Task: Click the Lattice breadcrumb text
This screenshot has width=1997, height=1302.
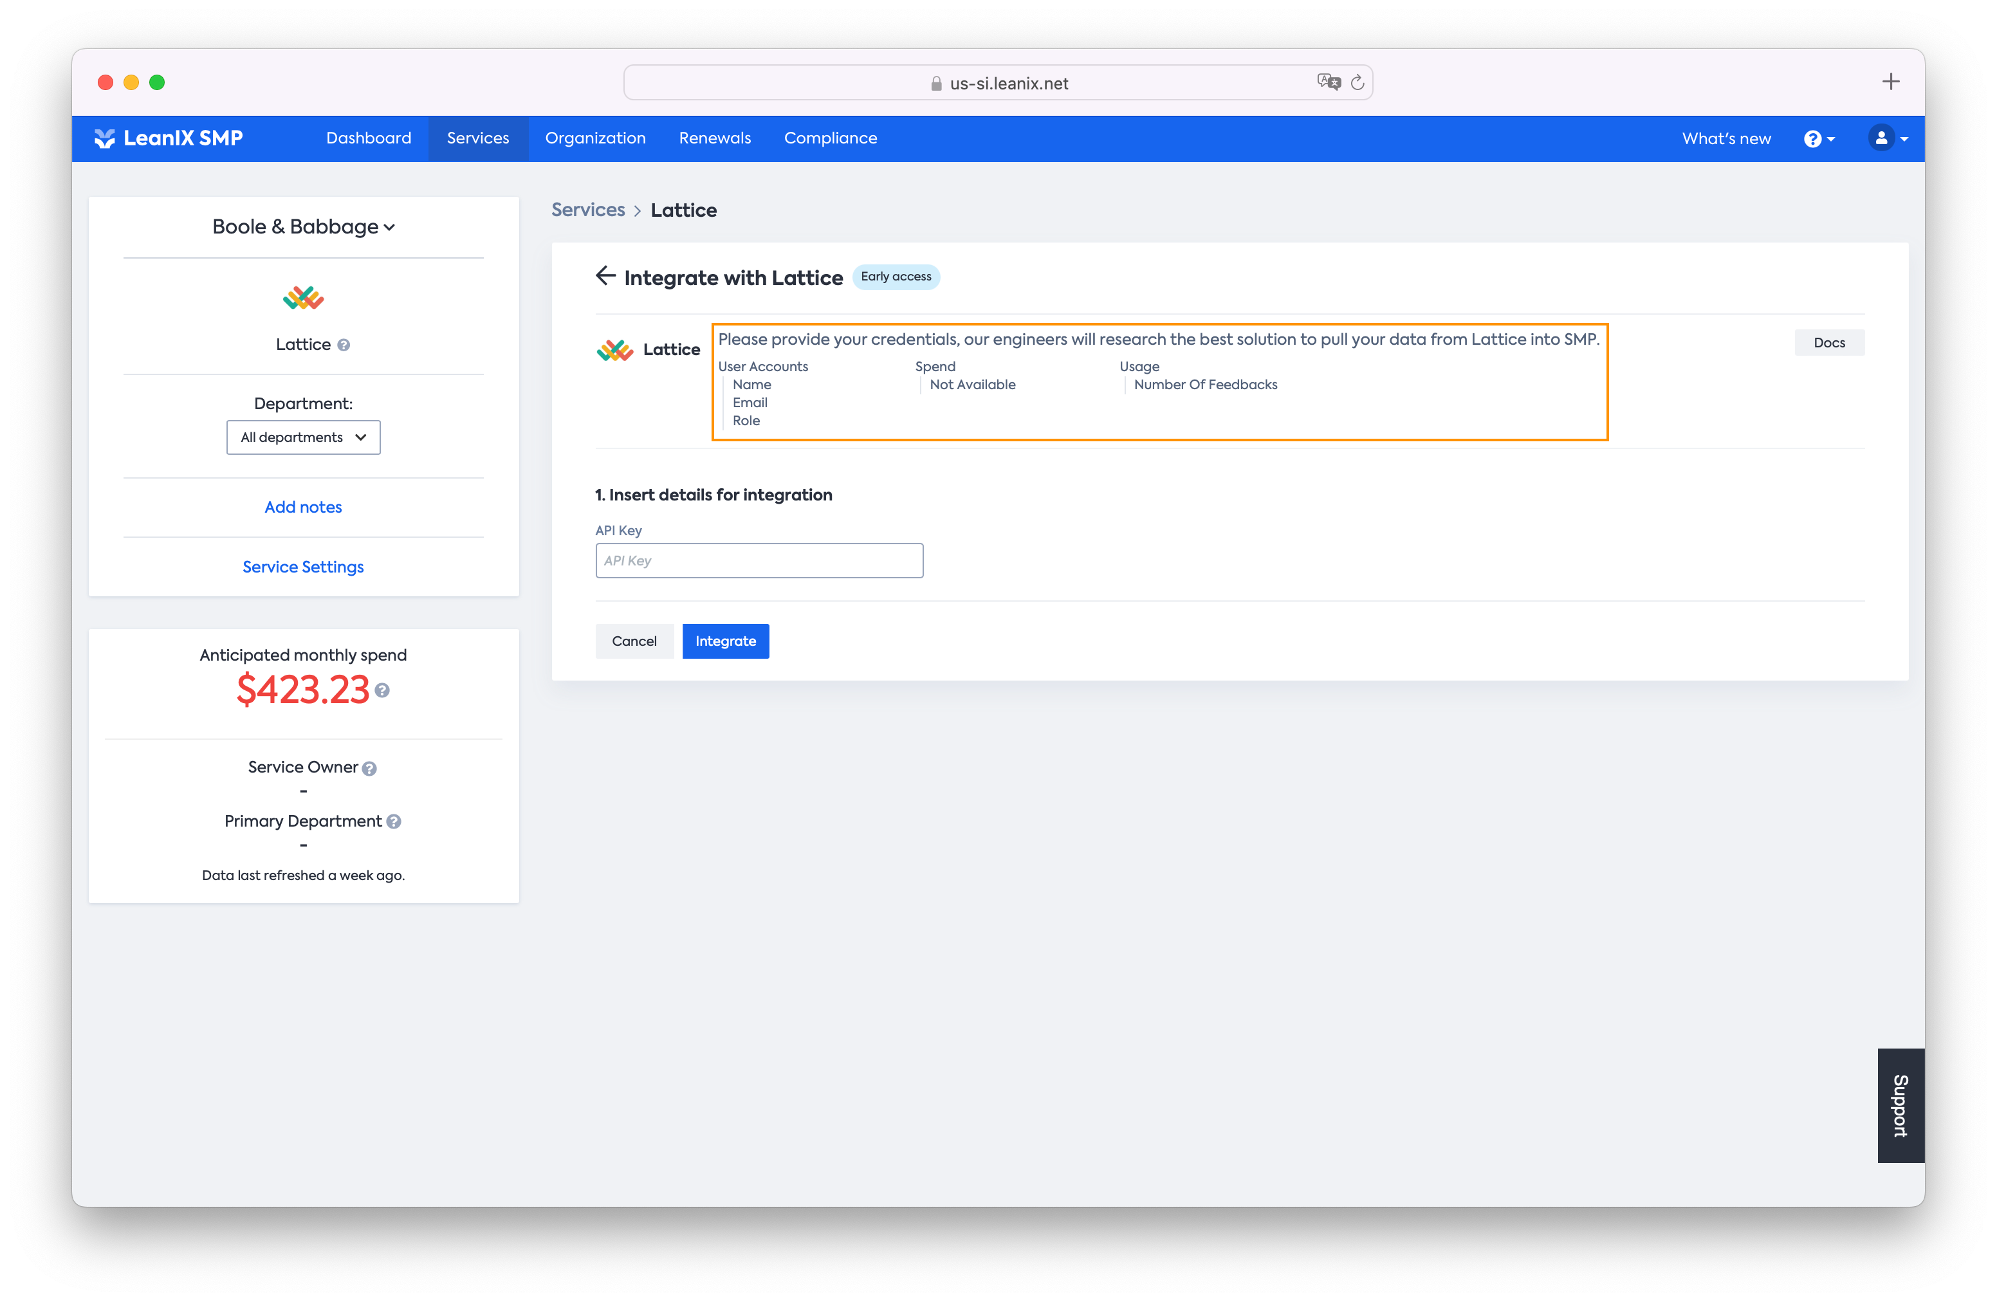Action: (x=684, y=210)
